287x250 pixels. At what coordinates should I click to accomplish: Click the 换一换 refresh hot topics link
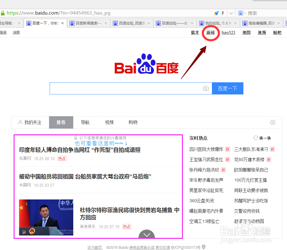click(265, 138)
